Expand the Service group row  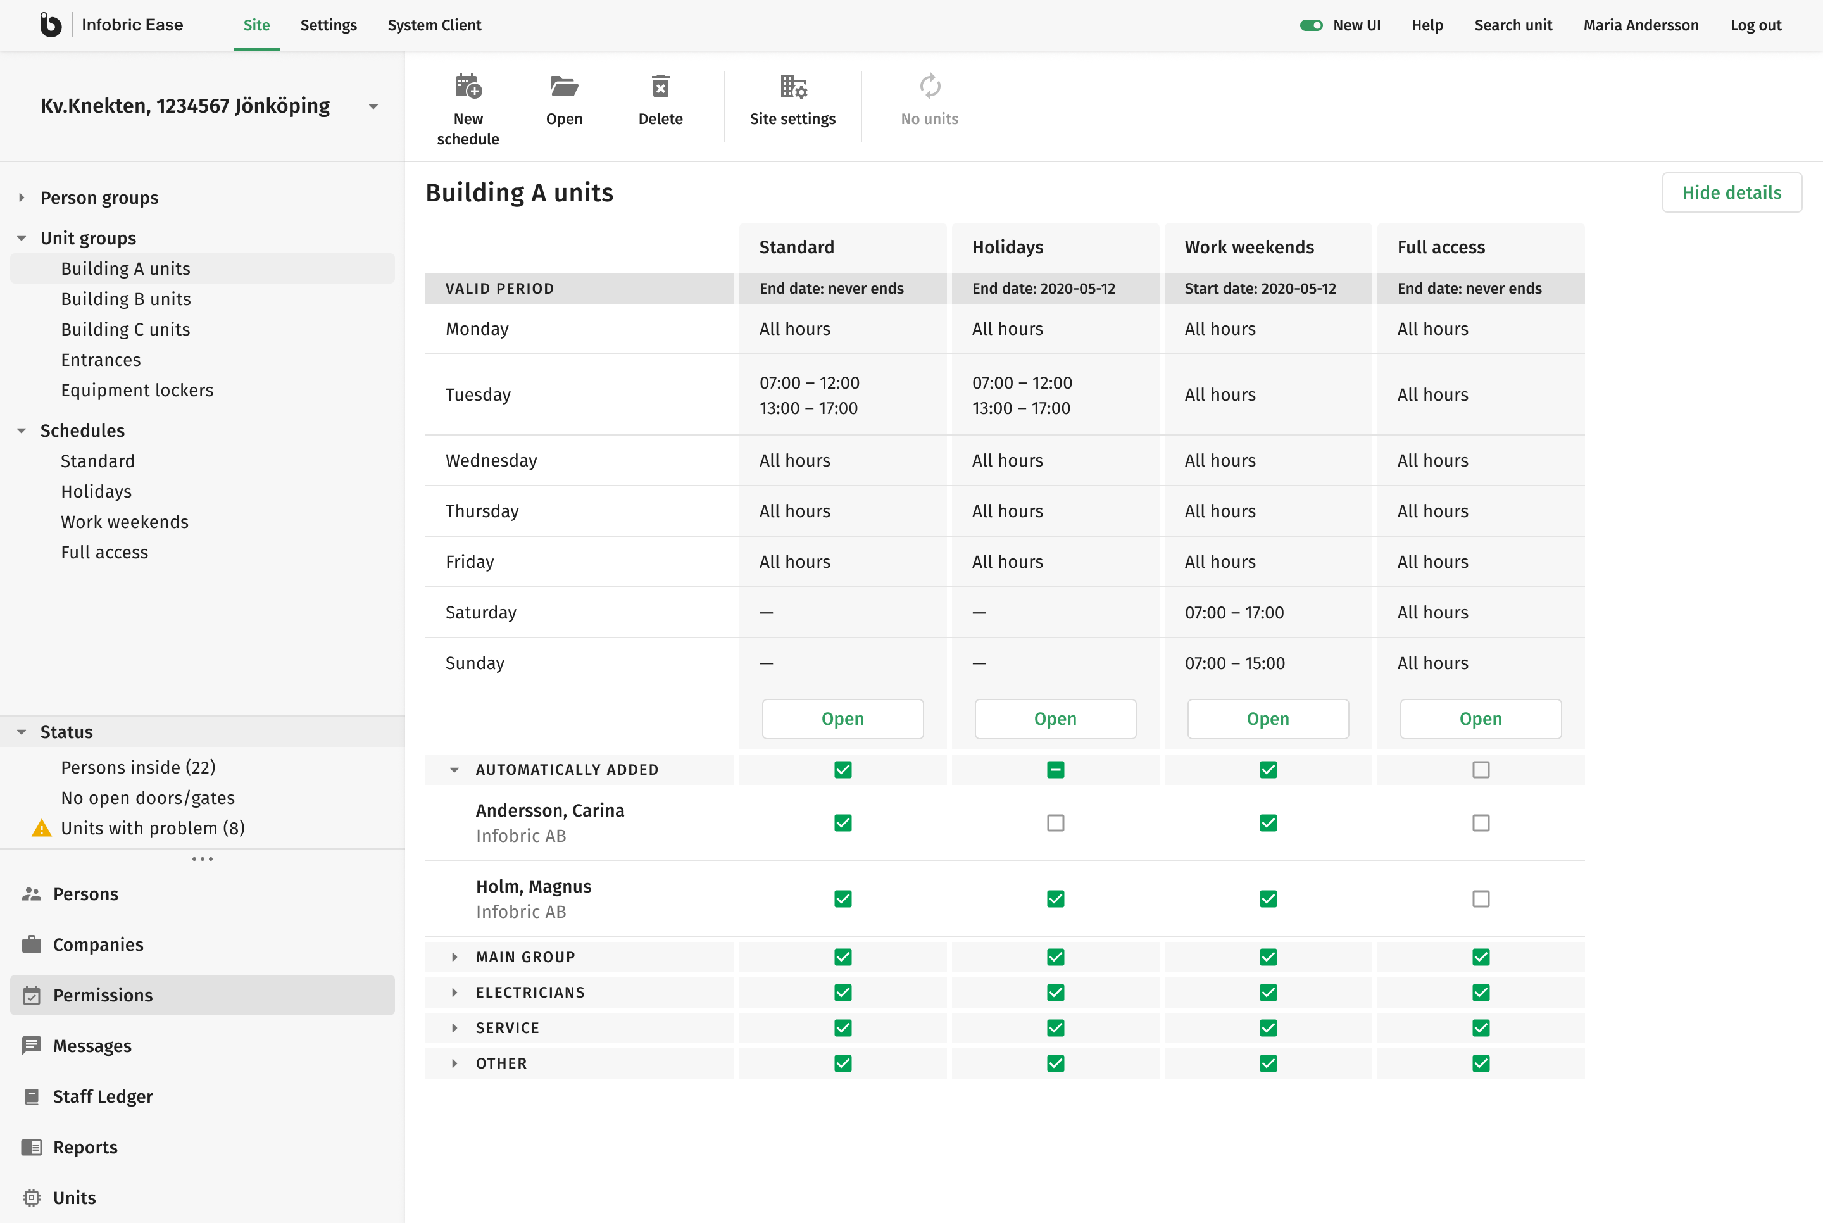pyautogui.click(x=454, y=1028)
